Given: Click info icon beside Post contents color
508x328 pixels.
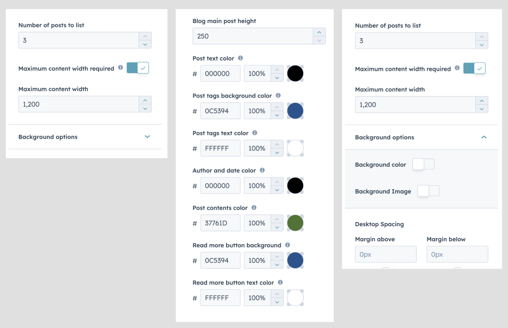Looking at the screenshot, I should (254, 207).
